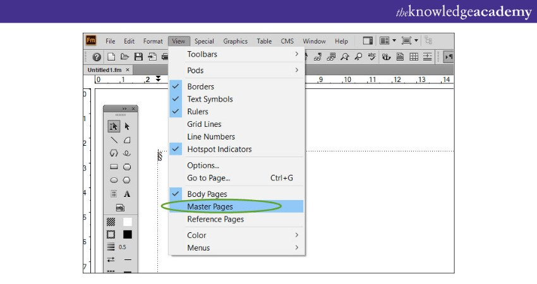Open the Special menu

[204, 41]
